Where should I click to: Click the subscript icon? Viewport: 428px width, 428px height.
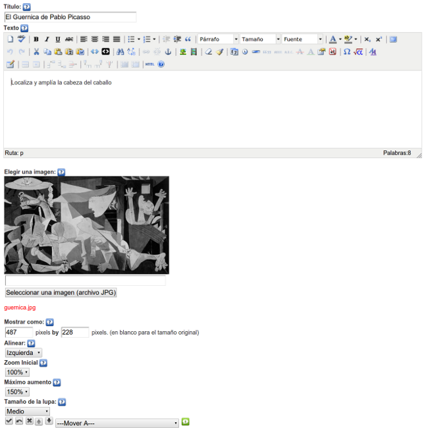tap(368, 40)
